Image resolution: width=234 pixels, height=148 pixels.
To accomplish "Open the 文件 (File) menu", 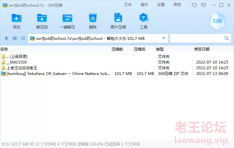I will click(x=128, y=5).
